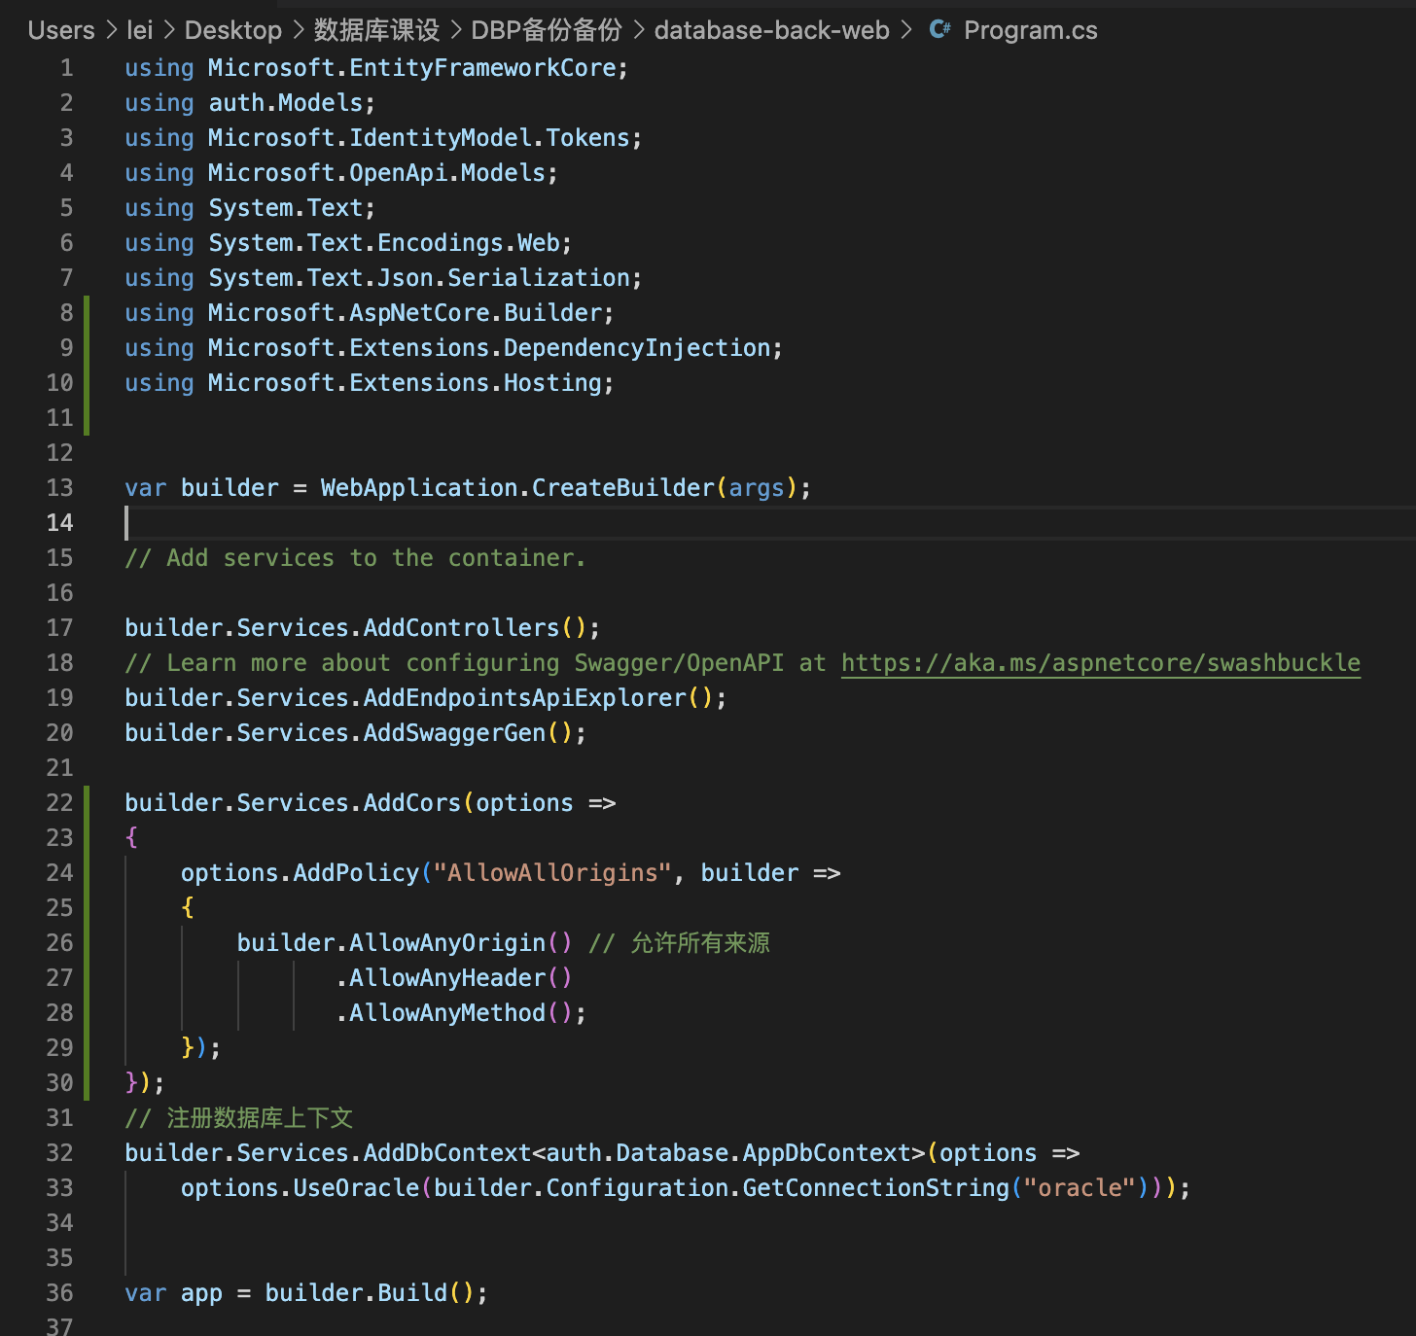Click the oracle connection string literal
The width and height of the screenshot is (1416, 1336).
[x=1080, y=1187]
